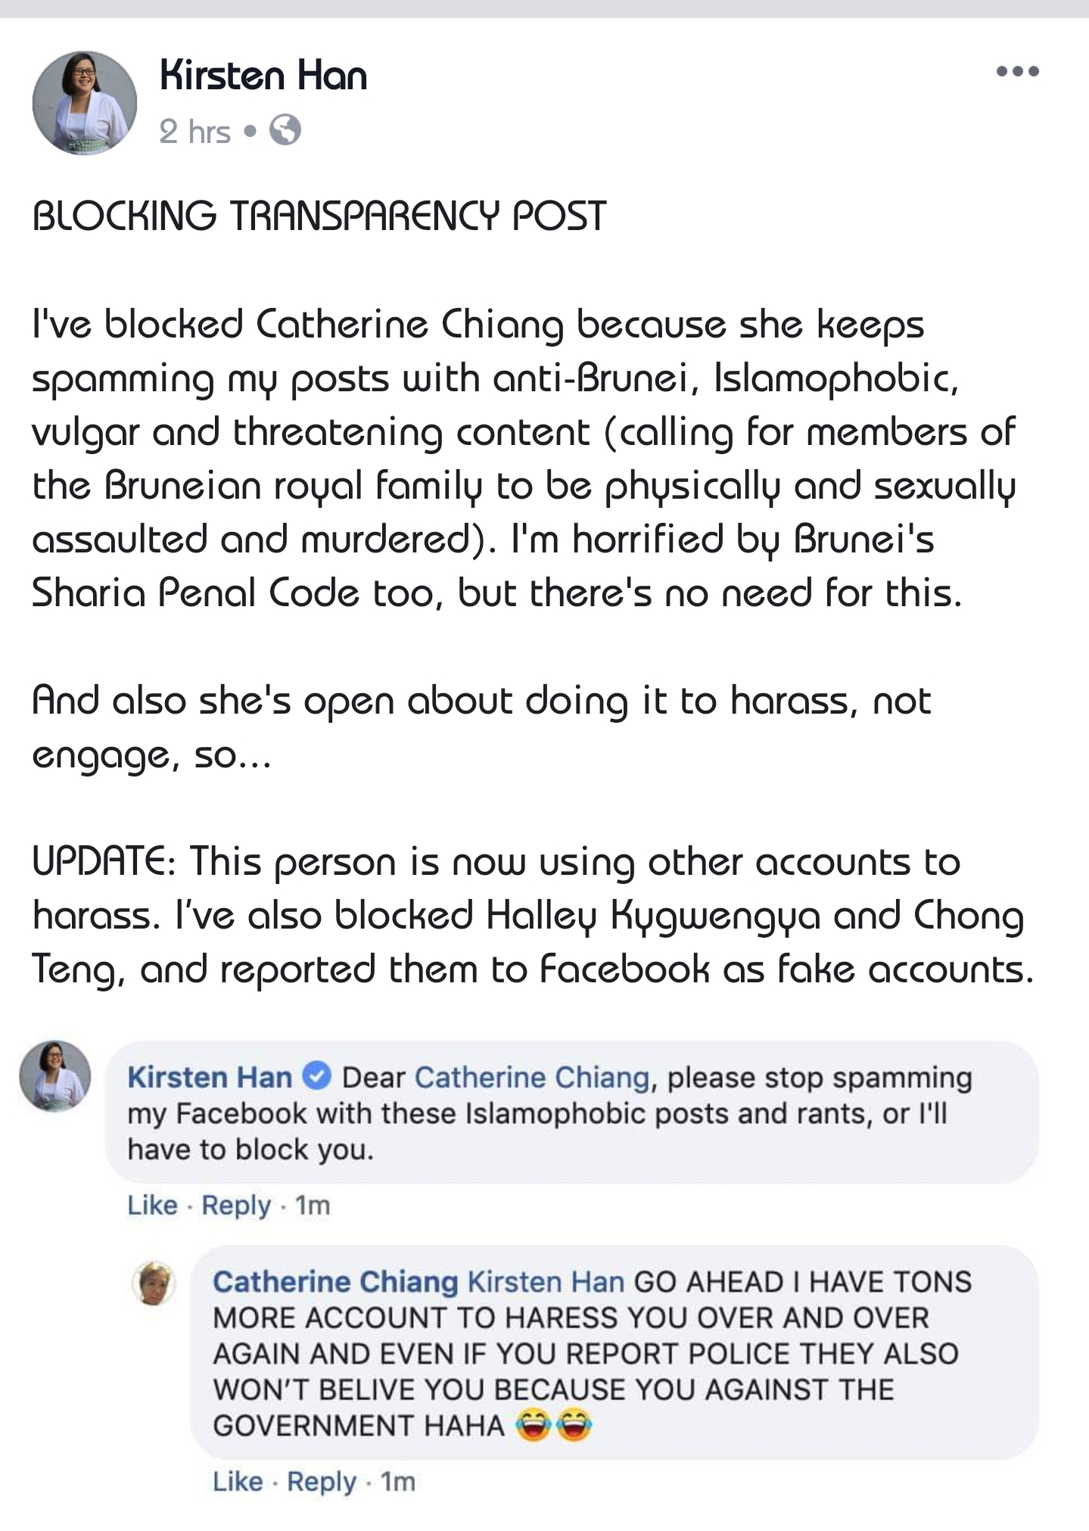Image resolution: width=1089 pixels, height=1531 pixels.
Task: Click the first laughing emoji in the reply
Action: 533,1427
